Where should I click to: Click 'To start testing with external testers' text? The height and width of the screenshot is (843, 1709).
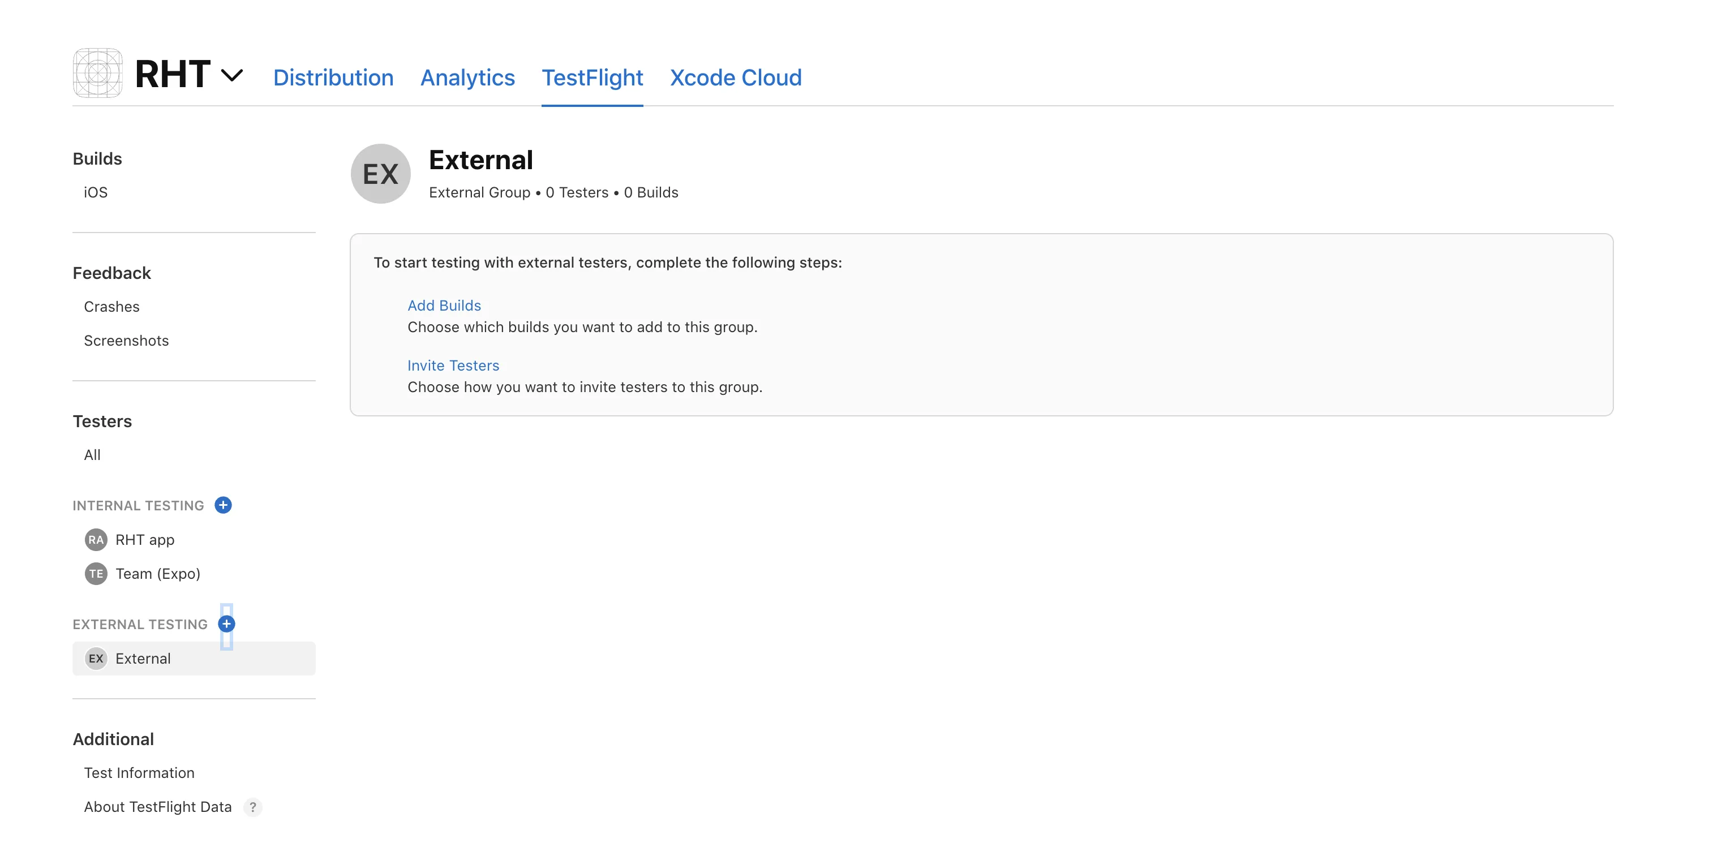tap(608, 263)
